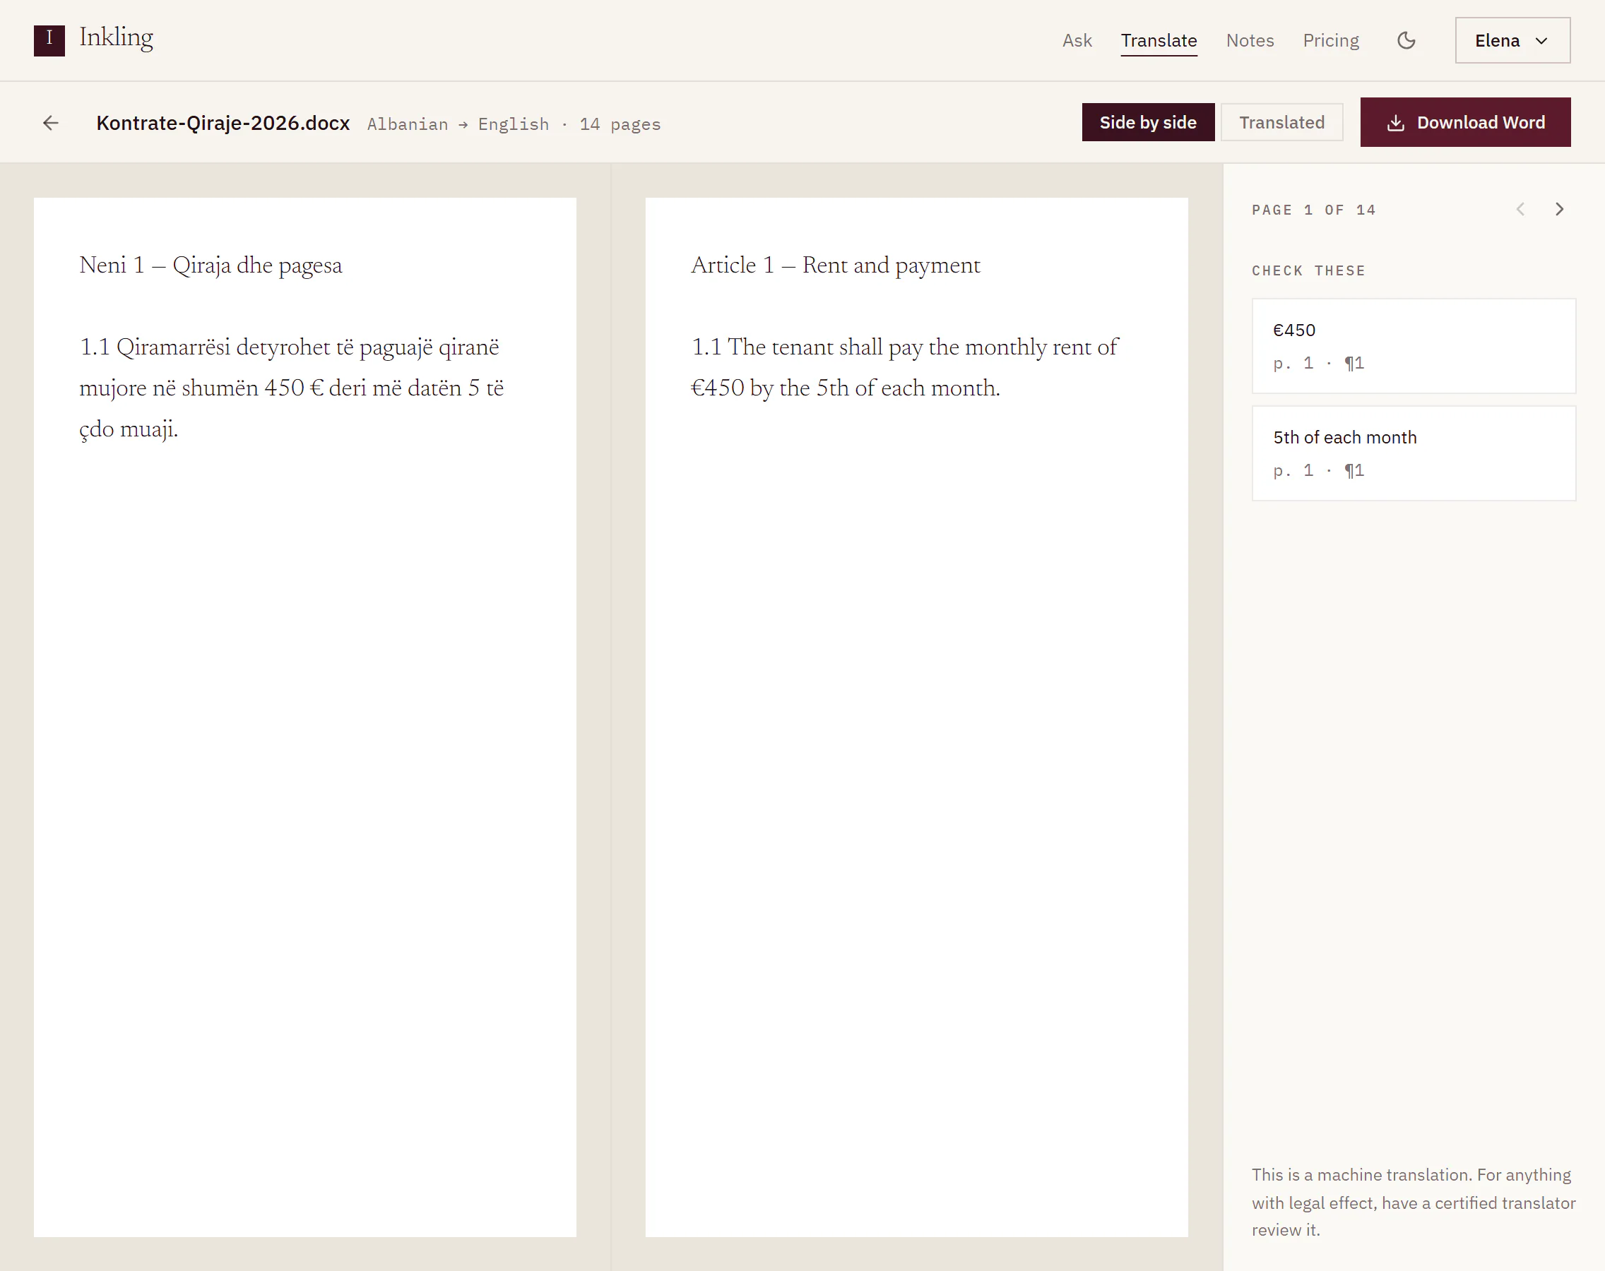Image resolution: width=1605 pixels, height=1271 pixels.
Task: Go to next page chevron
Action: pos(1559,210)
